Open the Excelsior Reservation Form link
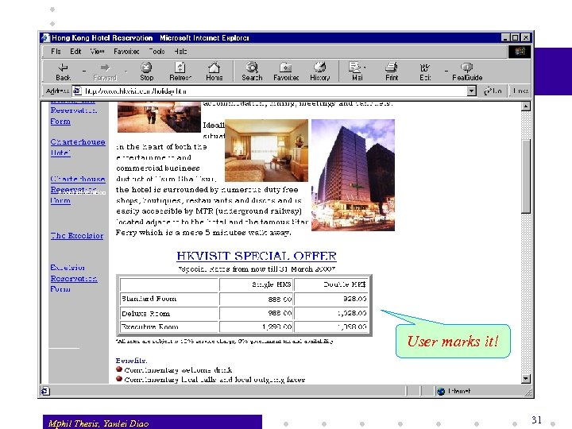572x429 pixels. [74, 278]
